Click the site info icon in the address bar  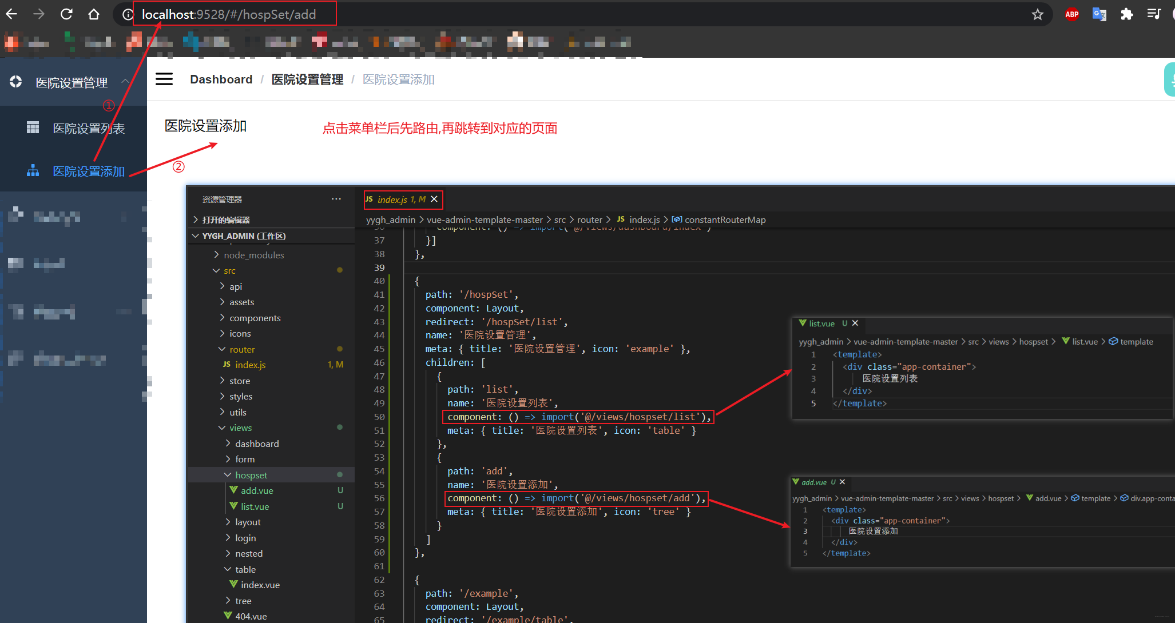click(x=128, y=14)
